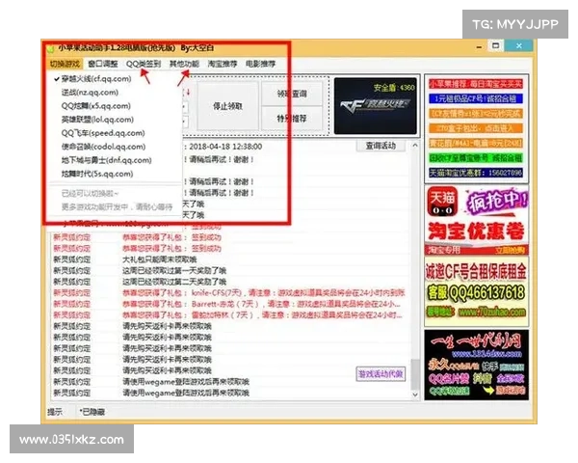Viewport: 578px width, 463px height.
Task: Open the 切换游戏 dropdown menu
Action: tap(66, 63)
